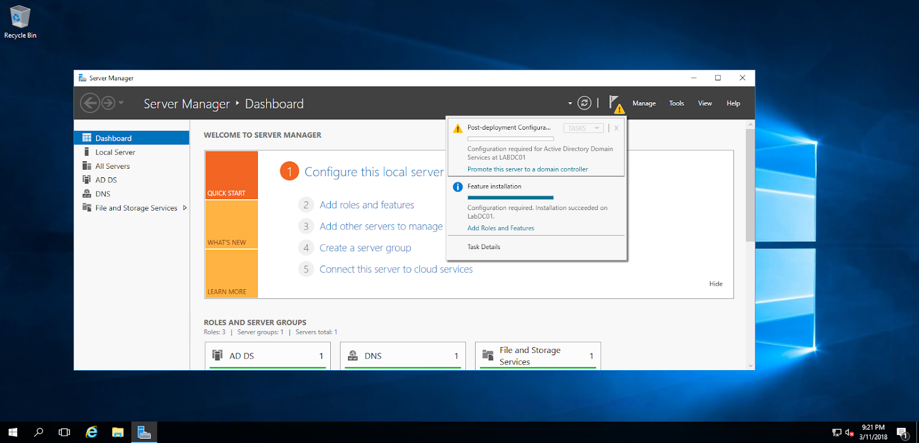This screenshot has height=443, width=919.
Task: Switch to the LEARN MORE tile
Action: (231, 274)
